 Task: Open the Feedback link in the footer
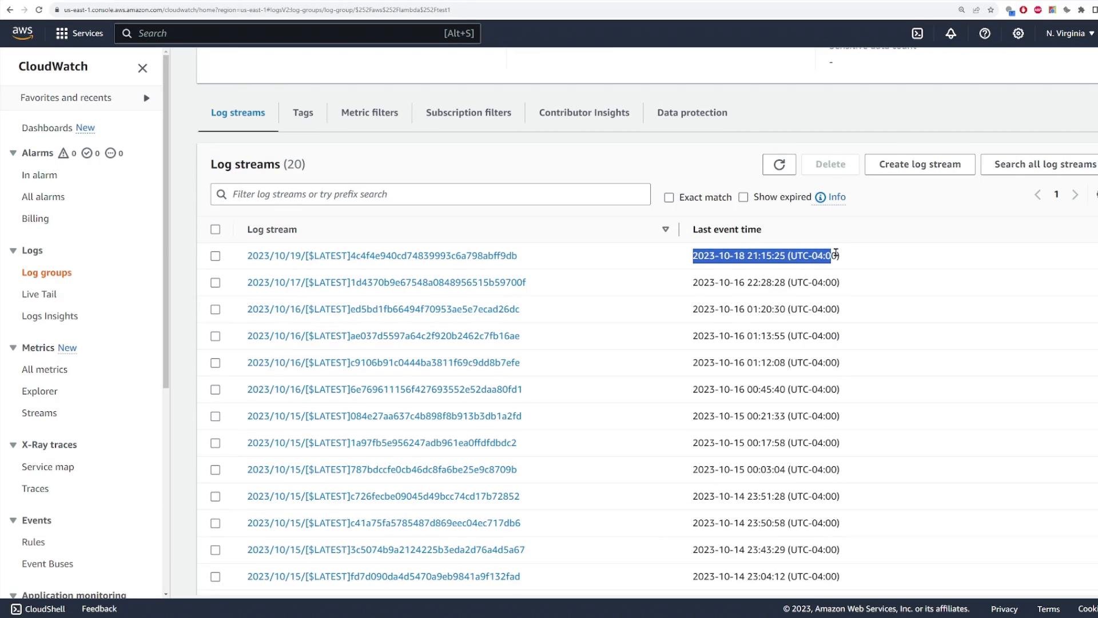[x=99, y=609]
